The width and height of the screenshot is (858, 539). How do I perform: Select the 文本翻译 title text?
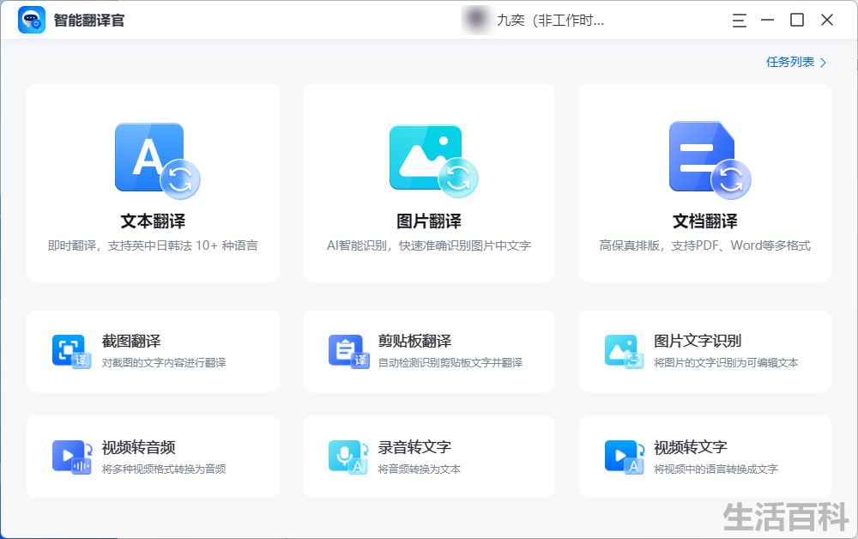(x=153, y=221)
